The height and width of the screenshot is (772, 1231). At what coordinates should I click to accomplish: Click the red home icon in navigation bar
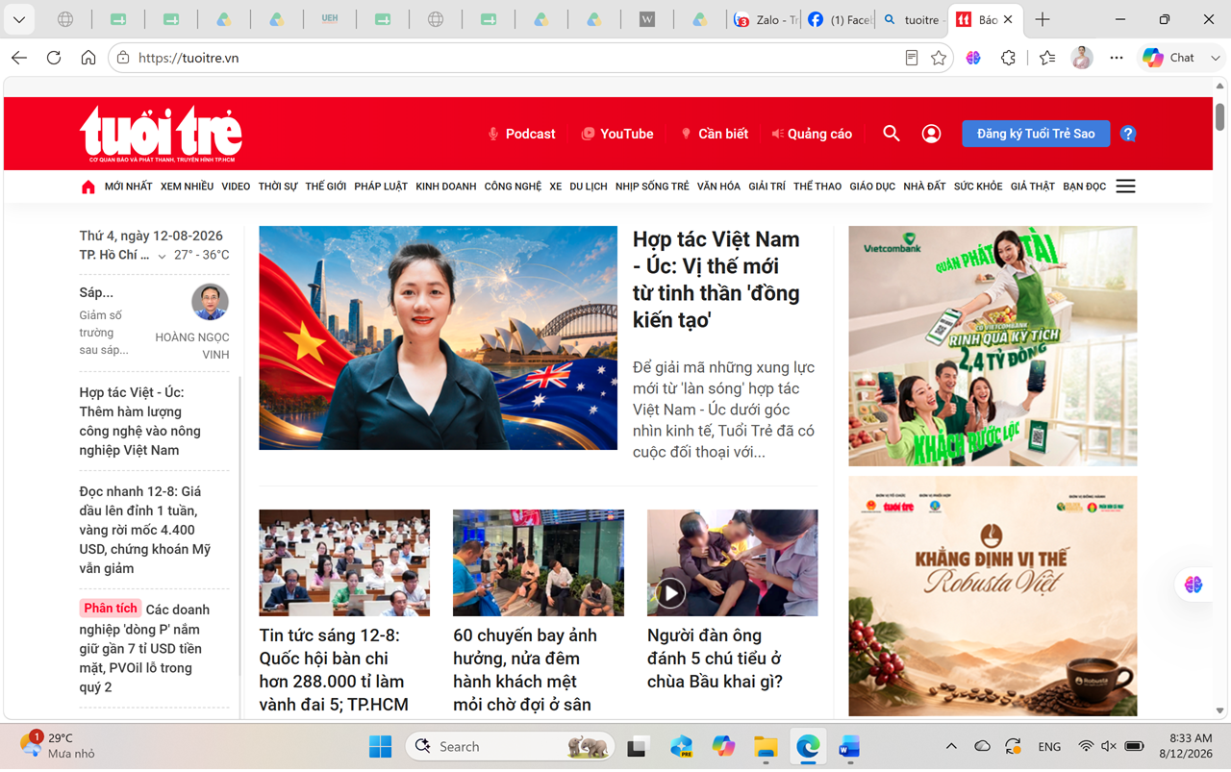88,187
